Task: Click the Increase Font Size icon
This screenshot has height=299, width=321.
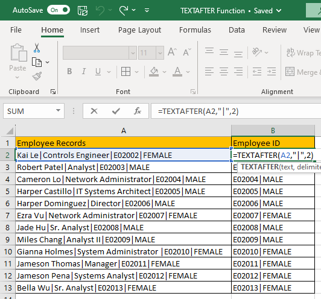Action: click(172, 52)
